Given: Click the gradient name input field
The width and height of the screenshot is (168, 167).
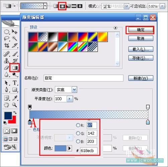Looking at the screenshot, I should tap(83, 78).
